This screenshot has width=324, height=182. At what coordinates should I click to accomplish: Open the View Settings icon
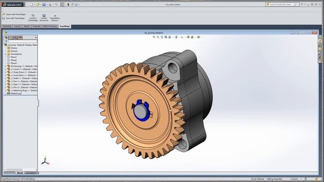point(198,37)
